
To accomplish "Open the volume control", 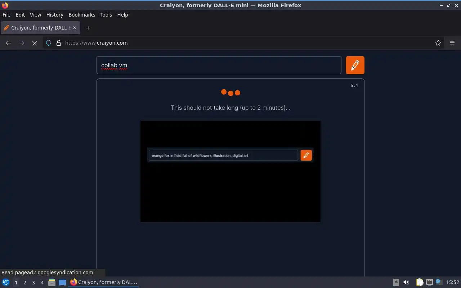I will coord(406,282).
